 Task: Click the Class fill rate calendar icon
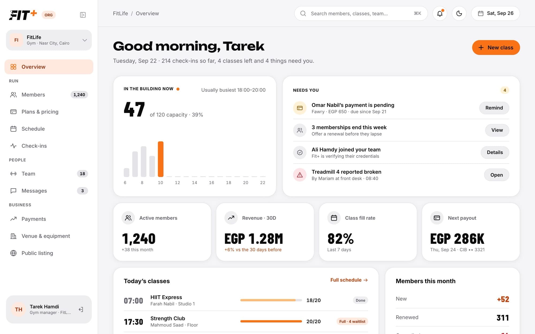[334, 218]
